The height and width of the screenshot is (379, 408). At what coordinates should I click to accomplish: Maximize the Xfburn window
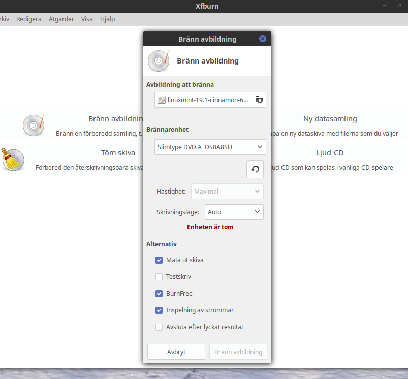click(x=399, y=6)
